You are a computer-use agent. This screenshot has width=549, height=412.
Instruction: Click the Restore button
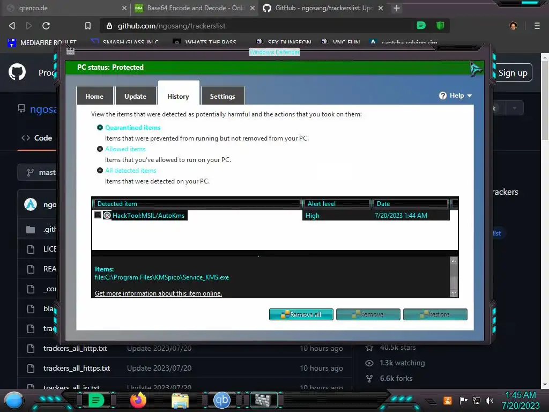pos(435,314)
